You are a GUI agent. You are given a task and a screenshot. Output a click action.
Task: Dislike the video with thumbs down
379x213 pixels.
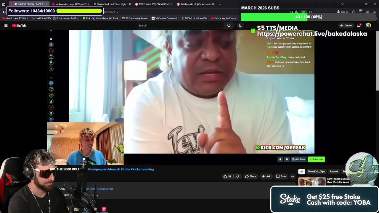237,176
